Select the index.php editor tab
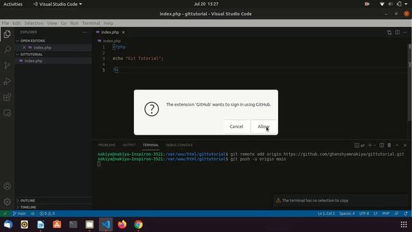This screenshot has height=232, width=412. (x=110, y=32)
